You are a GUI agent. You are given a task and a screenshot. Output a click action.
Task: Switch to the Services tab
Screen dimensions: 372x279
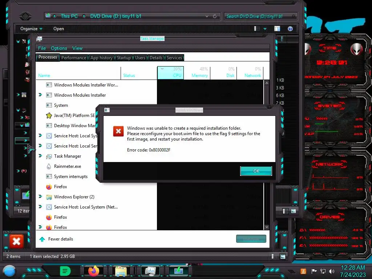click(x=174, y=58)
